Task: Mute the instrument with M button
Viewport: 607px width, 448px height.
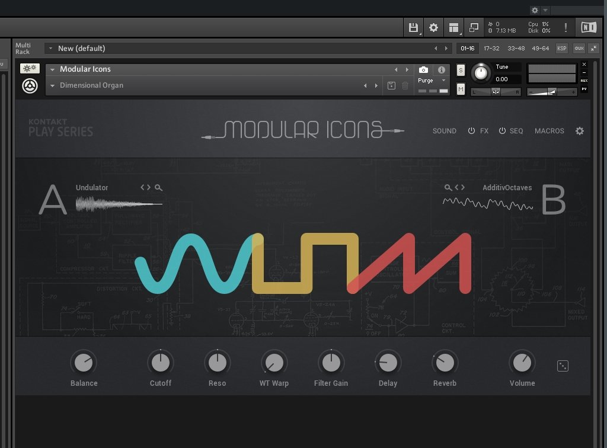Action: (461, 89)
